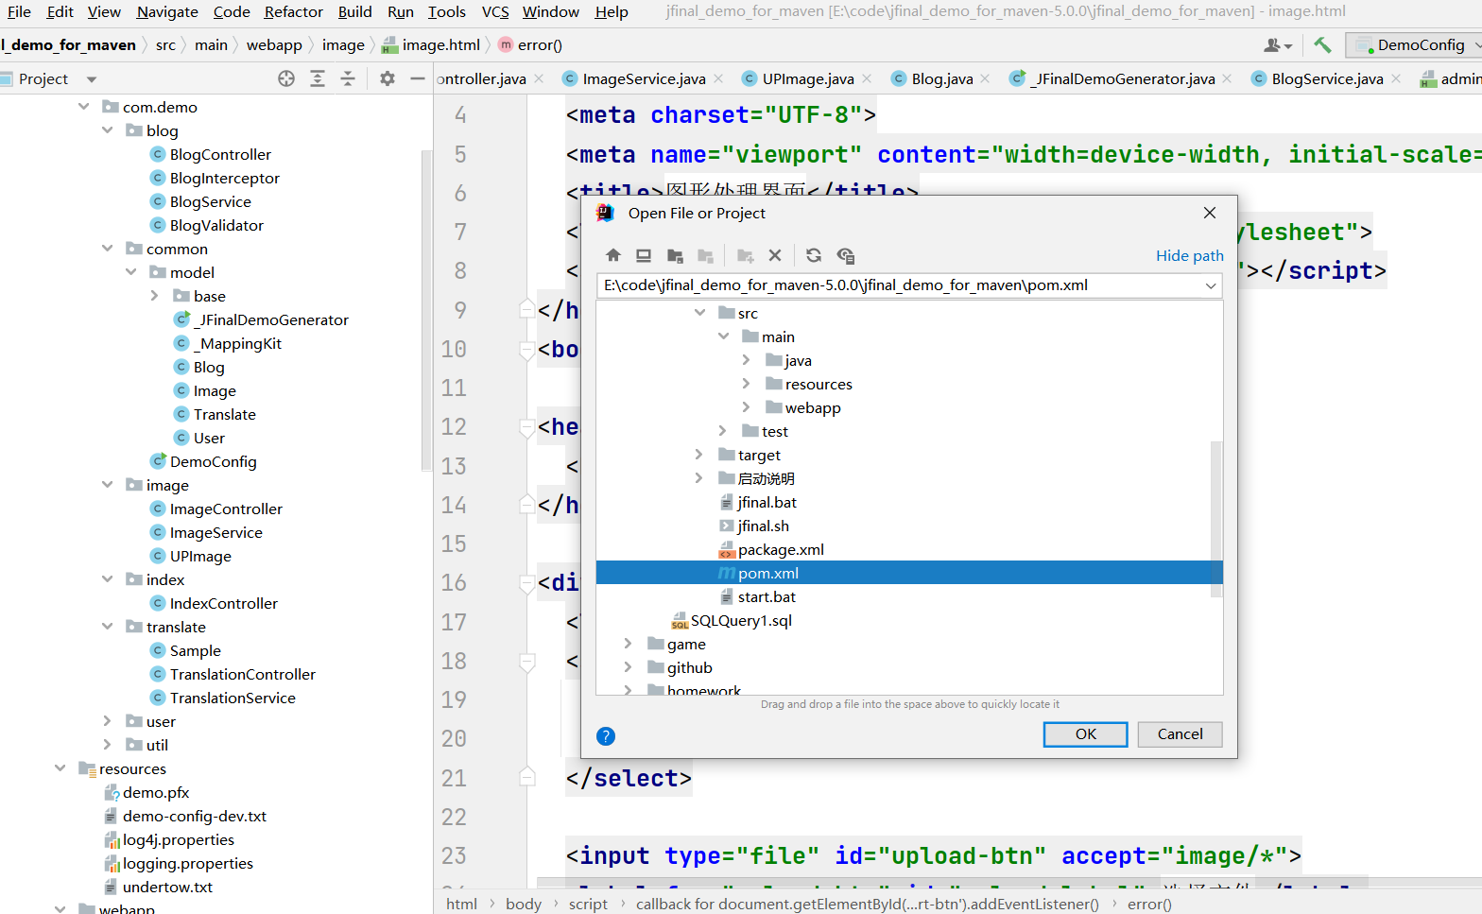Close the UPImage.java tab
This screenshot has height=914, width=1482.
point(867,78)
